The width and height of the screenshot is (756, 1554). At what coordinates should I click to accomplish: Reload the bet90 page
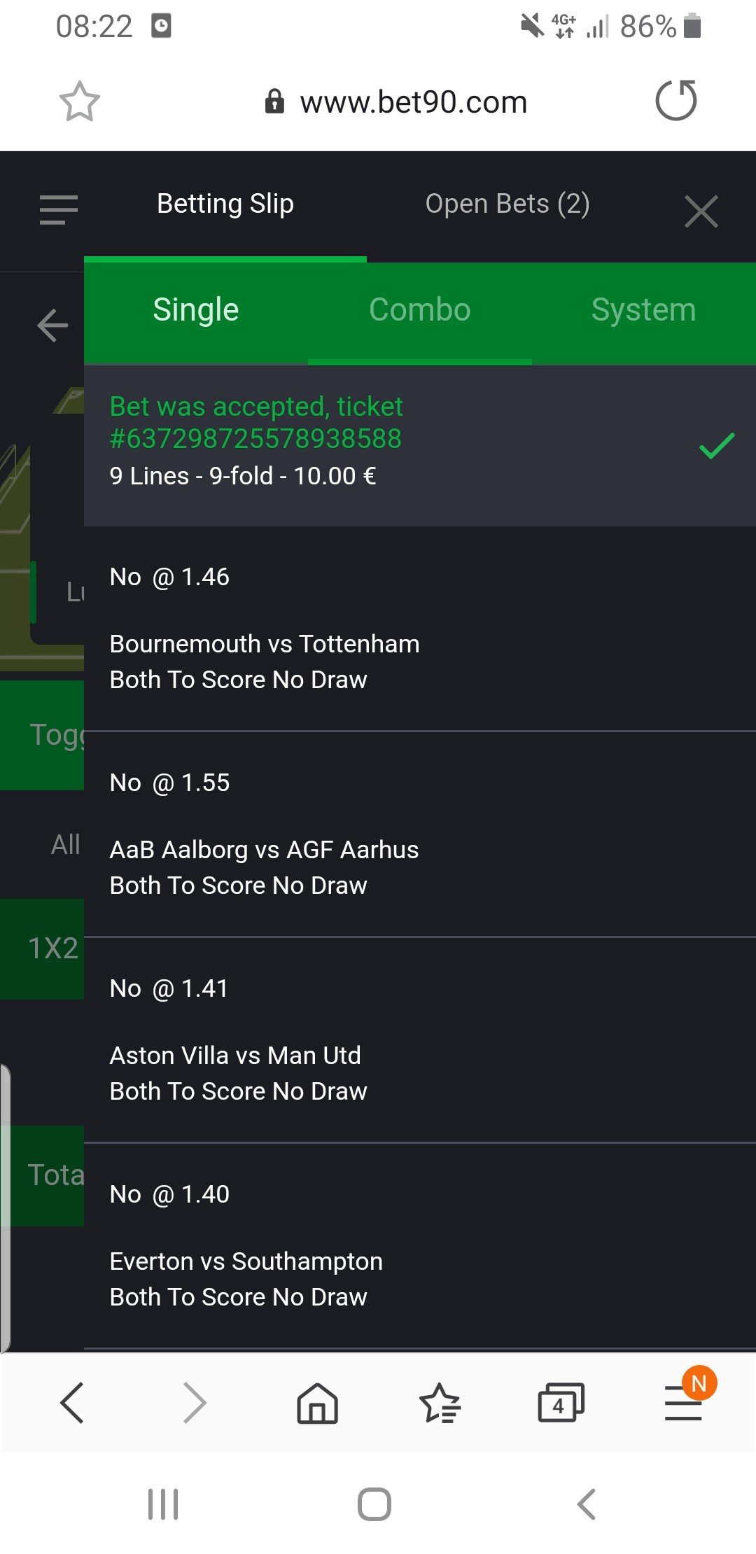pyautogui.click(x=675, y=101)
